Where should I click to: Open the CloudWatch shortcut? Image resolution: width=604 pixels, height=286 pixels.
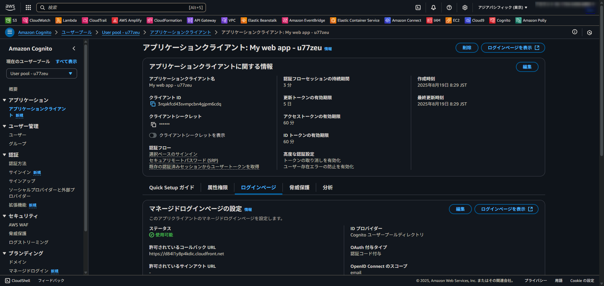coord(36,20)
